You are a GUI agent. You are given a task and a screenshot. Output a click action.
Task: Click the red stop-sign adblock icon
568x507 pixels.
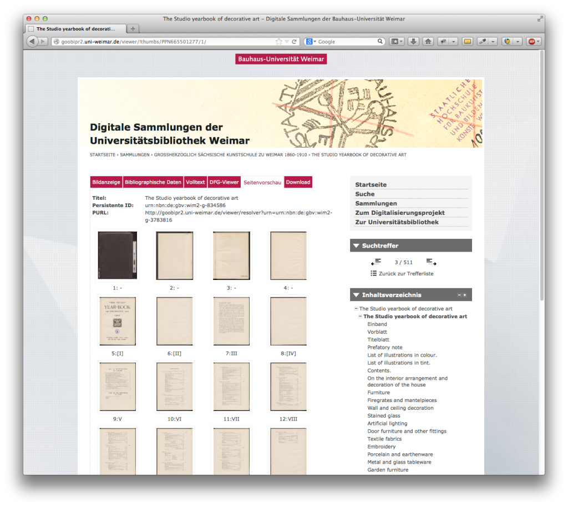531,41
